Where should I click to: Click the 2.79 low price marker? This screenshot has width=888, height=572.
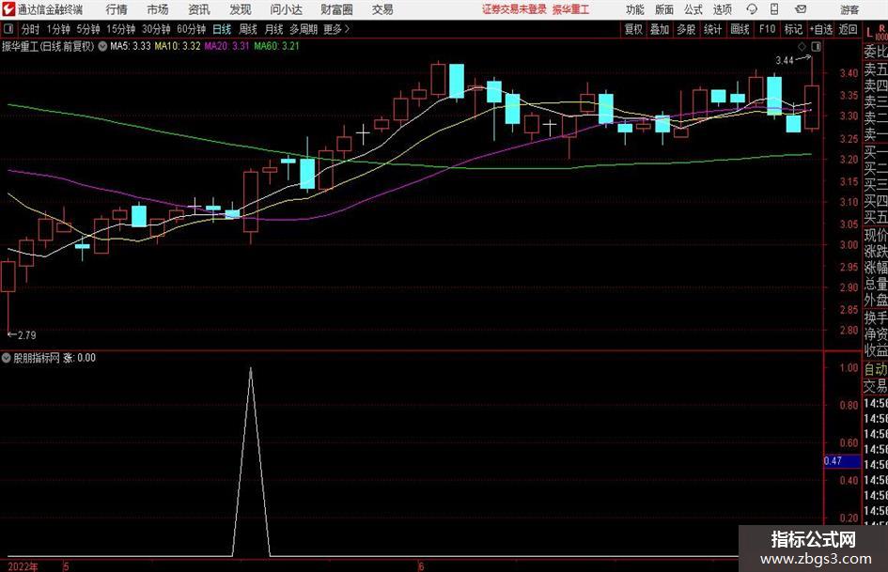(x=26, y=335)
